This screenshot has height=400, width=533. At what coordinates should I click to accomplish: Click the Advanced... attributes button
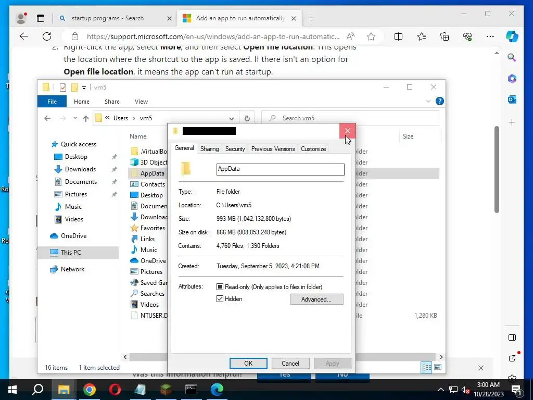[316, 299]
